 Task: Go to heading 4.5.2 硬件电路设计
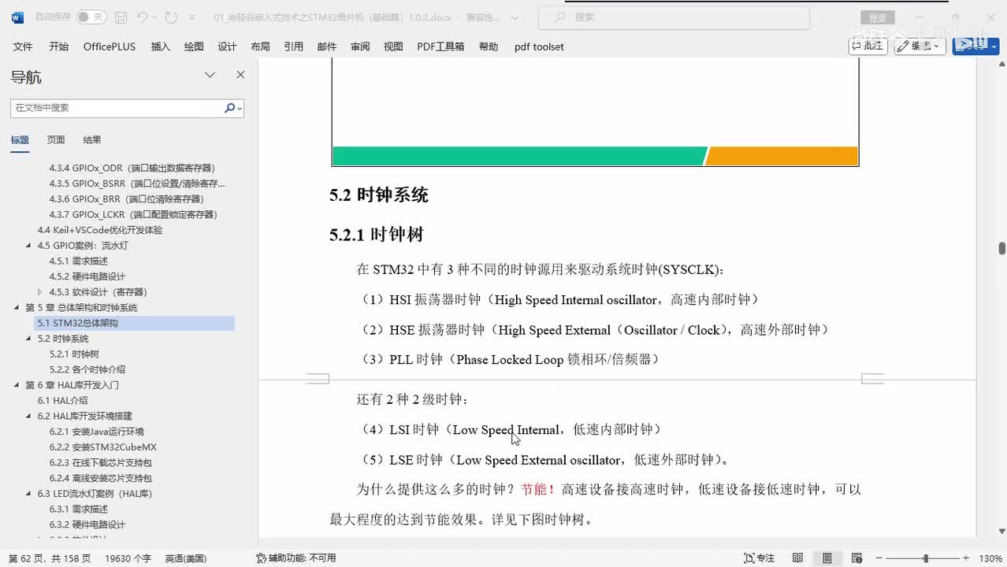[87, 276]
